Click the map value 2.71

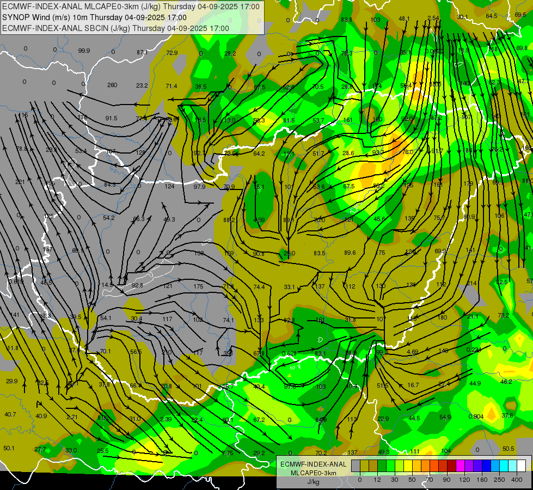[72, 417]
